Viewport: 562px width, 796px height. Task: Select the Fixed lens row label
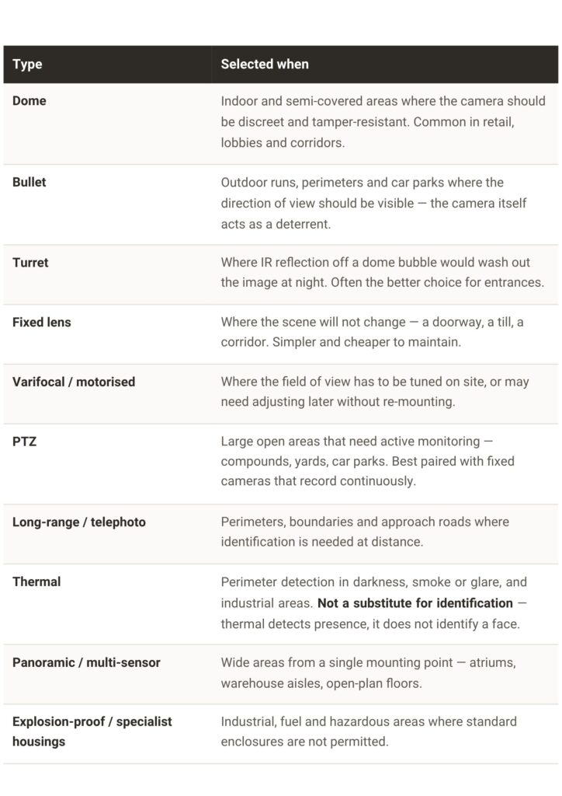pyautogui.click(x=42, y=322)
